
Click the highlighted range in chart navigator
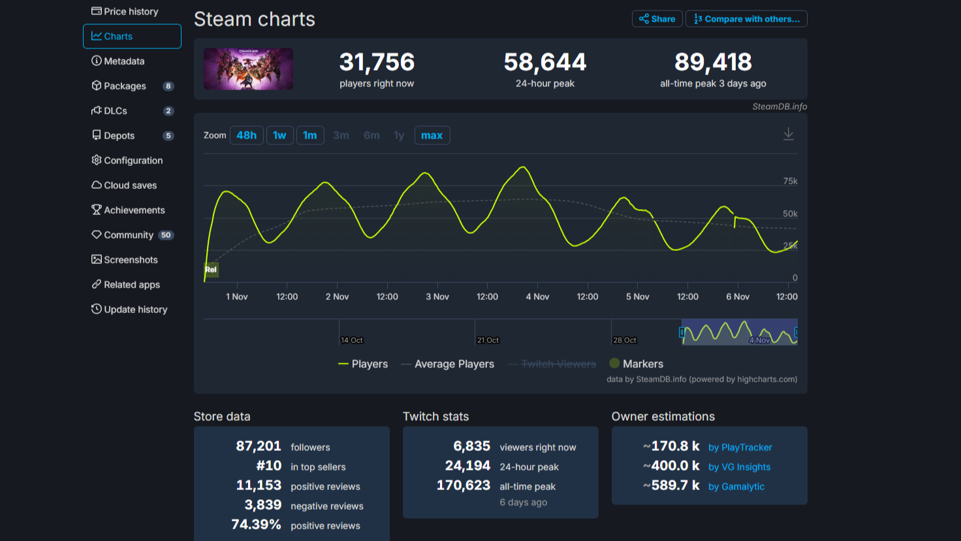(739, 332)
